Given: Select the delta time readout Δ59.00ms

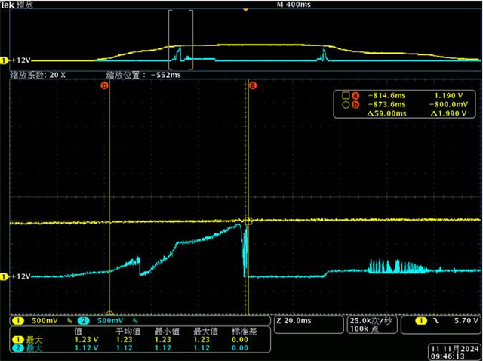Looking at the screenshot, I should tap(386, 113).
